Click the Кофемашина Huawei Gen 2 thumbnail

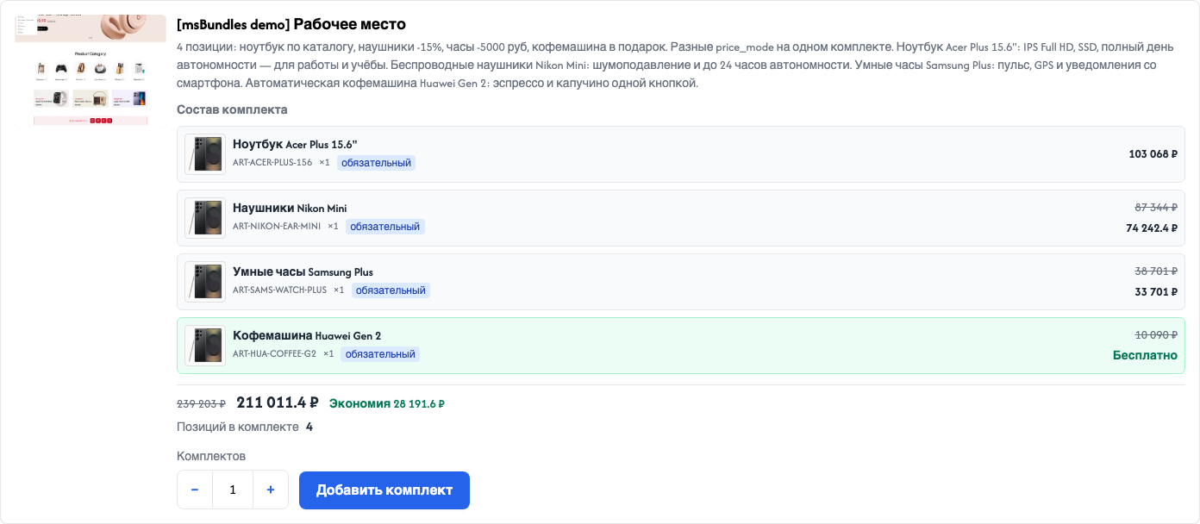pos(205,346)
